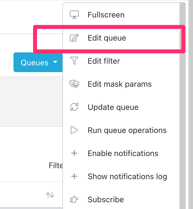Click the menu's vertical scrollbar
The width and height of the screenshot is (193, 209).
coord(183,113)
